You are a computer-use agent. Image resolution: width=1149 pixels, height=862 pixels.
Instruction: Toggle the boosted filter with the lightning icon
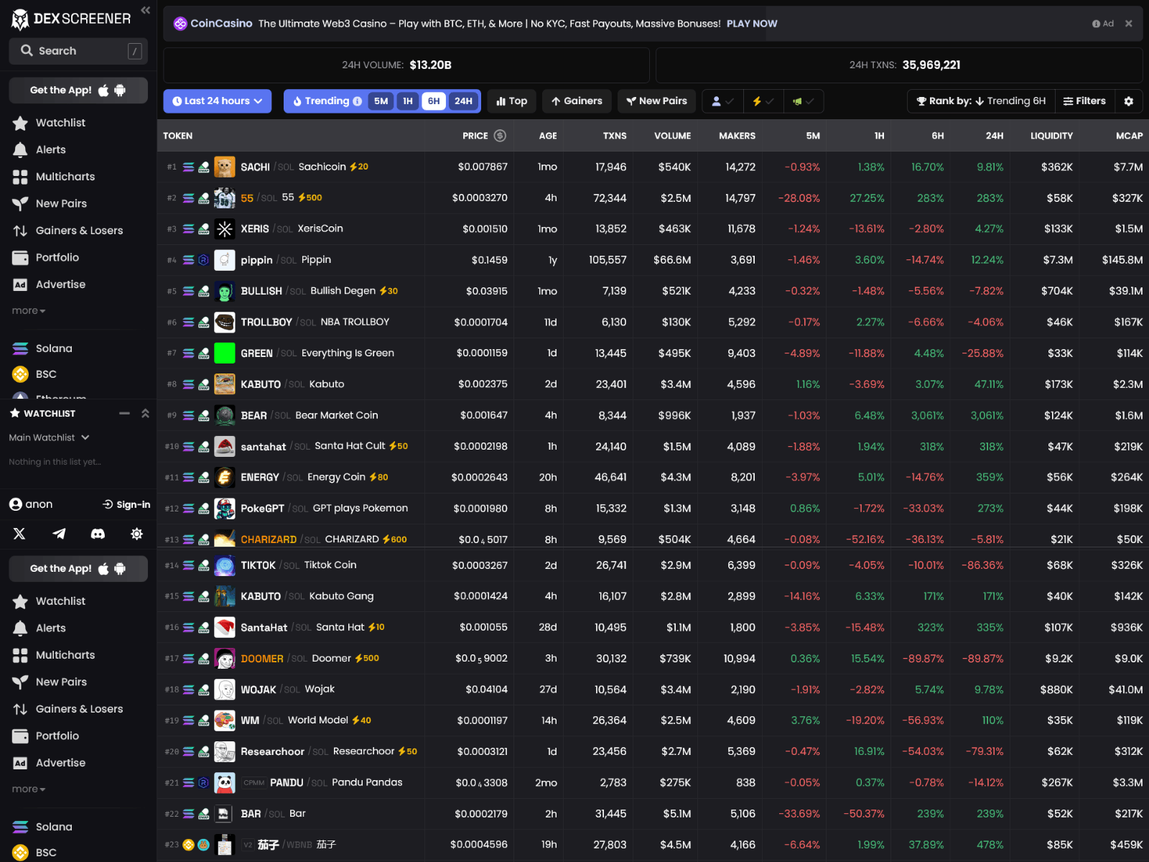[763, 101]
